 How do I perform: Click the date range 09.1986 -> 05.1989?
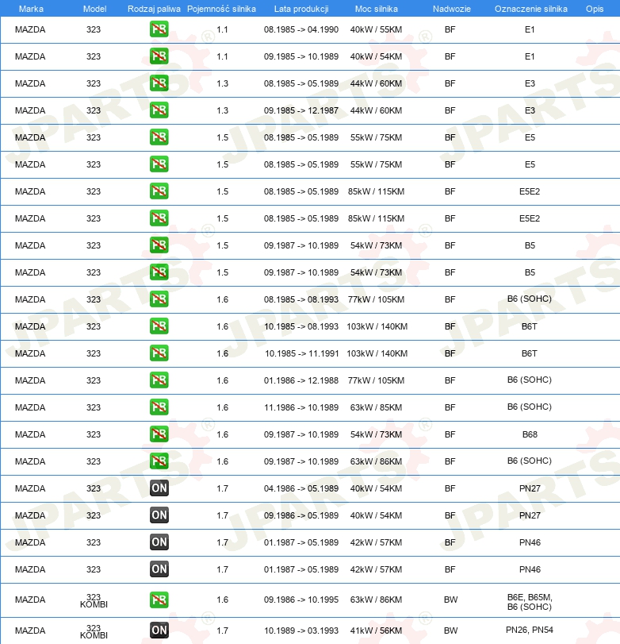coord(301,515)
